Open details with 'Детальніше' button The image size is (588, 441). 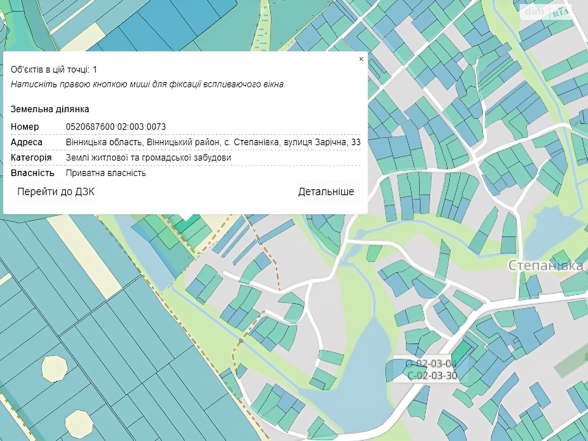(326, 192)
